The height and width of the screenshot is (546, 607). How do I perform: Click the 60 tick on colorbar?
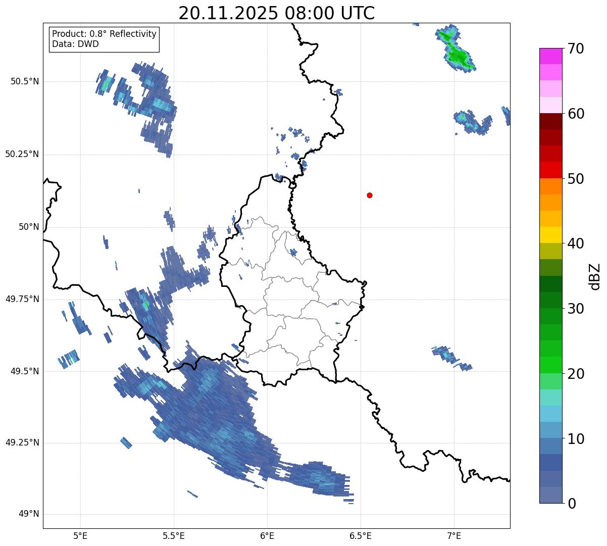point(575,114)
